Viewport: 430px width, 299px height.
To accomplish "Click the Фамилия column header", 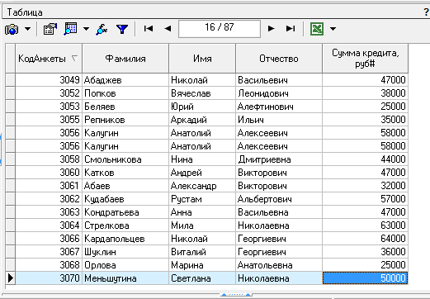I will 125,59.
